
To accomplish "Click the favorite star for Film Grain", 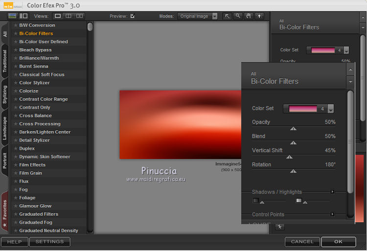I will click(x=16, y=173).
